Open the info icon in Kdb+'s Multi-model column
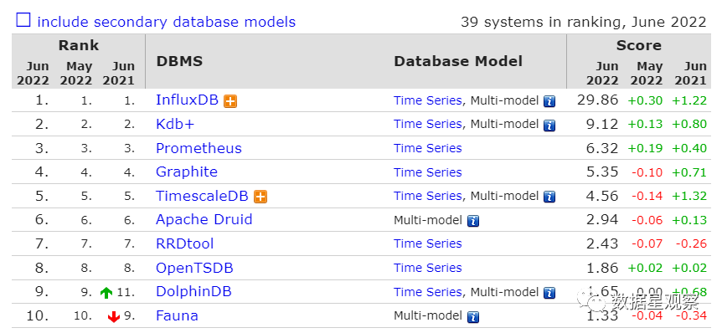 pyautogui.click(x=549, y=126)
